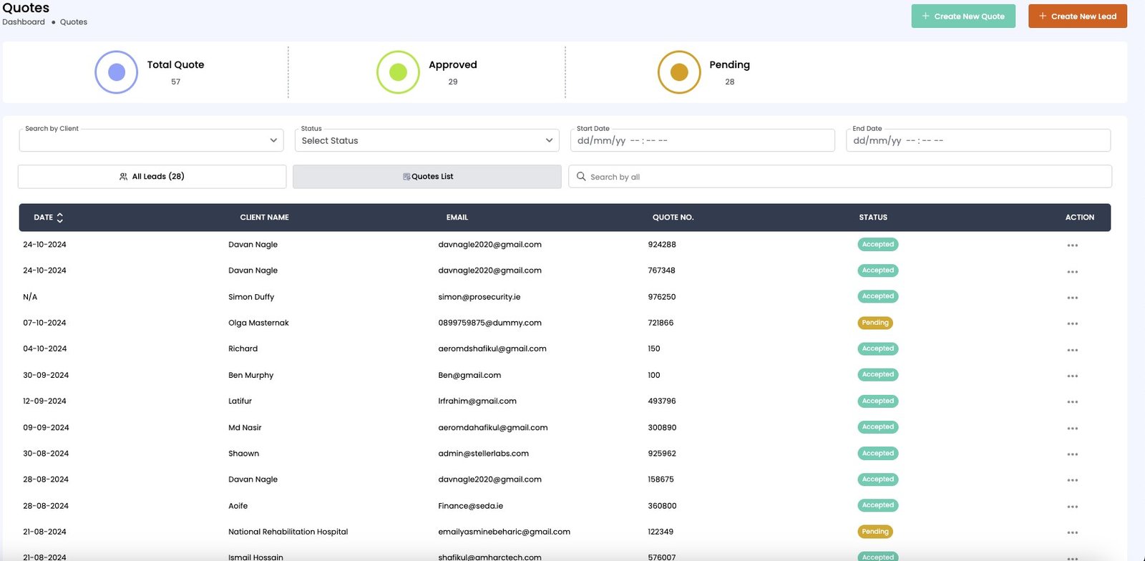Switch to Quotes List tab
Screen dimensions: 1145x561
427,177
